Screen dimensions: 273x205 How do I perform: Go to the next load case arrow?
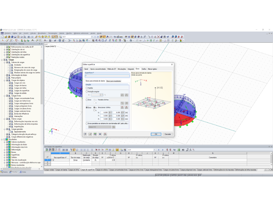coord(98,37)
